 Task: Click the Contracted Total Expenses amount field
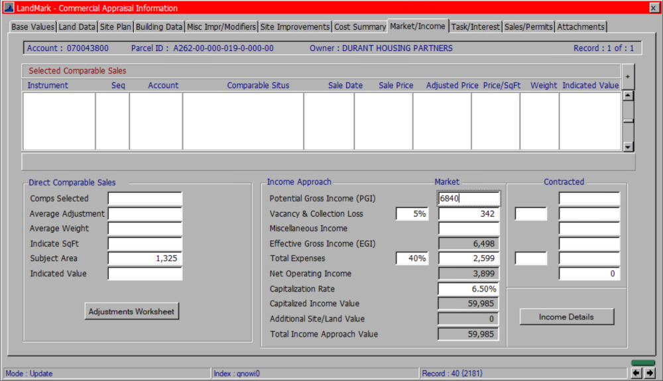tap(589, 258)
